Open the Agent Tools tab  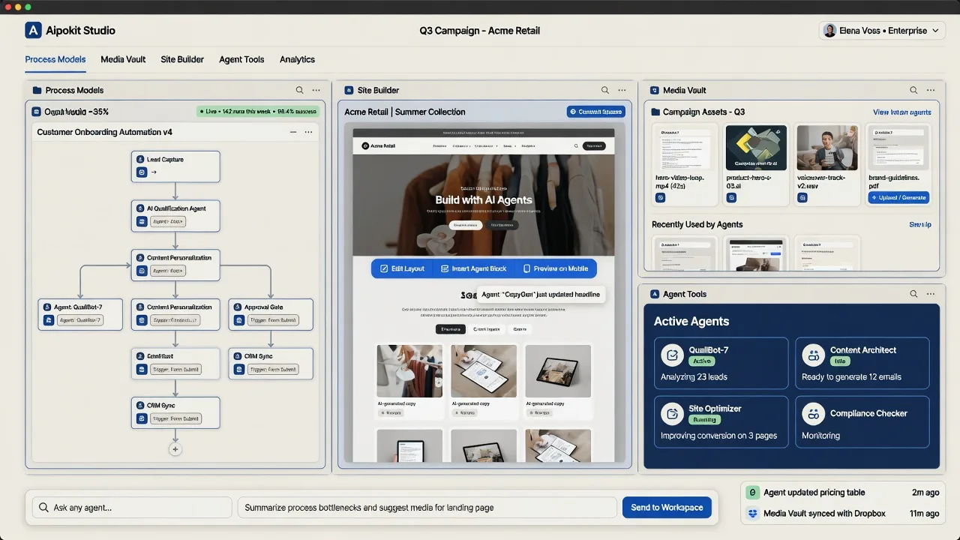pos(241,59)
